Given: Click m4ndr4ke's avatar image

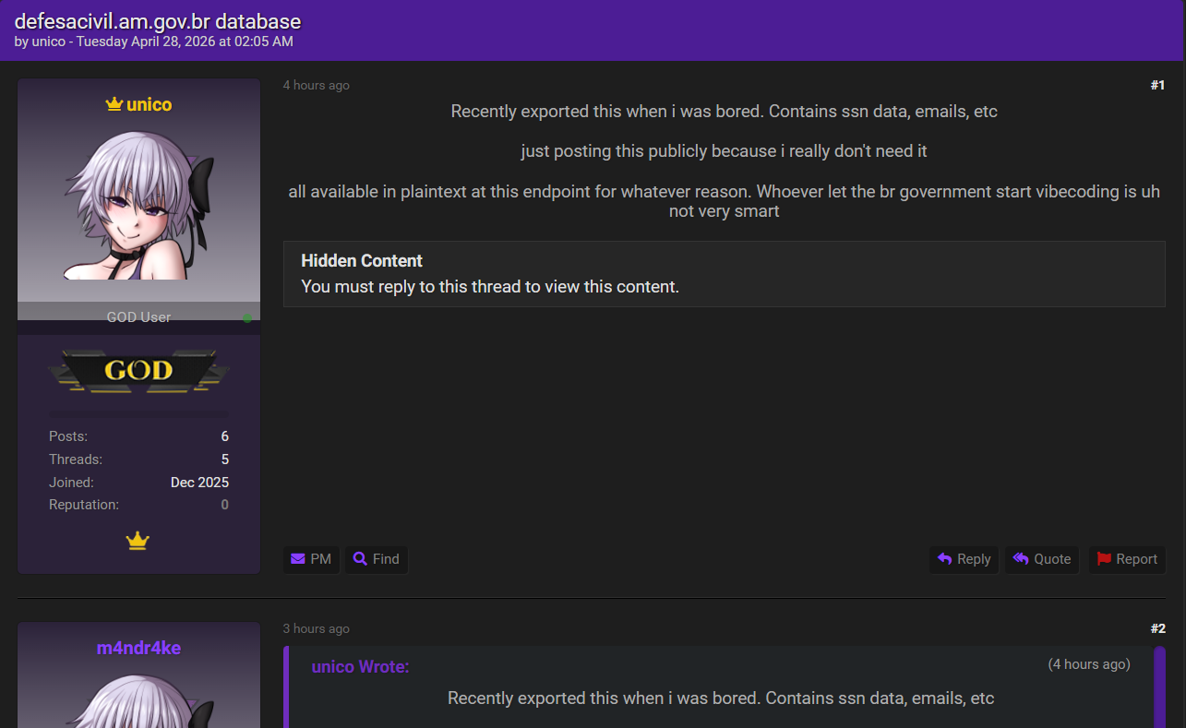Looking at the screenshot, I should tap(138, 701).
